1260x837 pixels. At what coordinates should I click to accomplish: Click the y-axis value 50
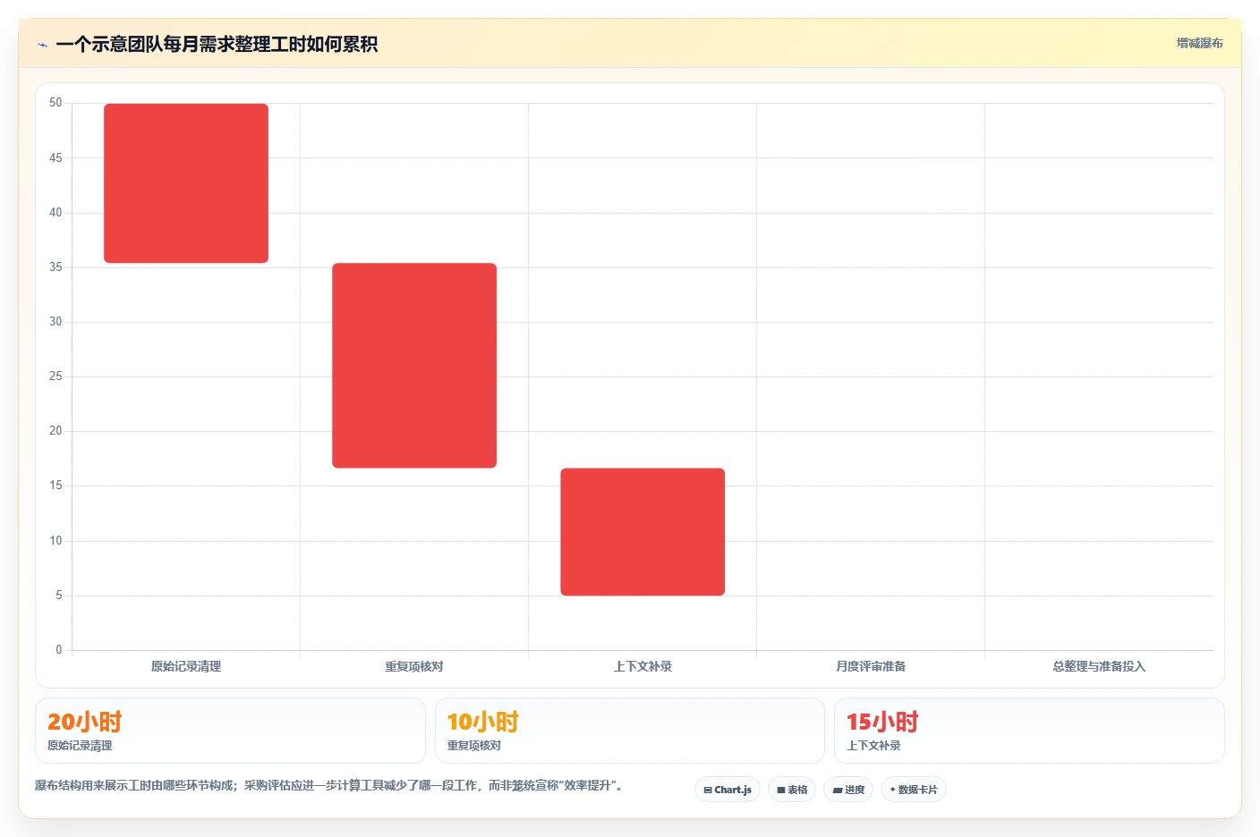[x=55, y=103]
